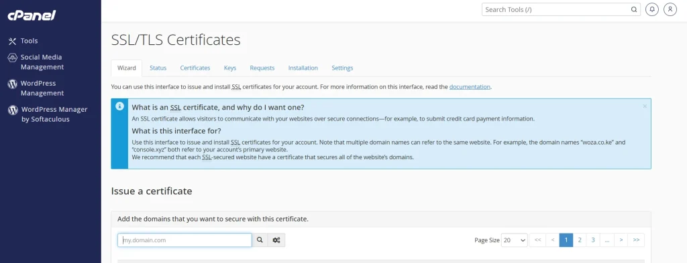This screenshot has width=687, height=263.
Task: Click the WordPress Manager by Softaculous icon
Action: [13, 110]
